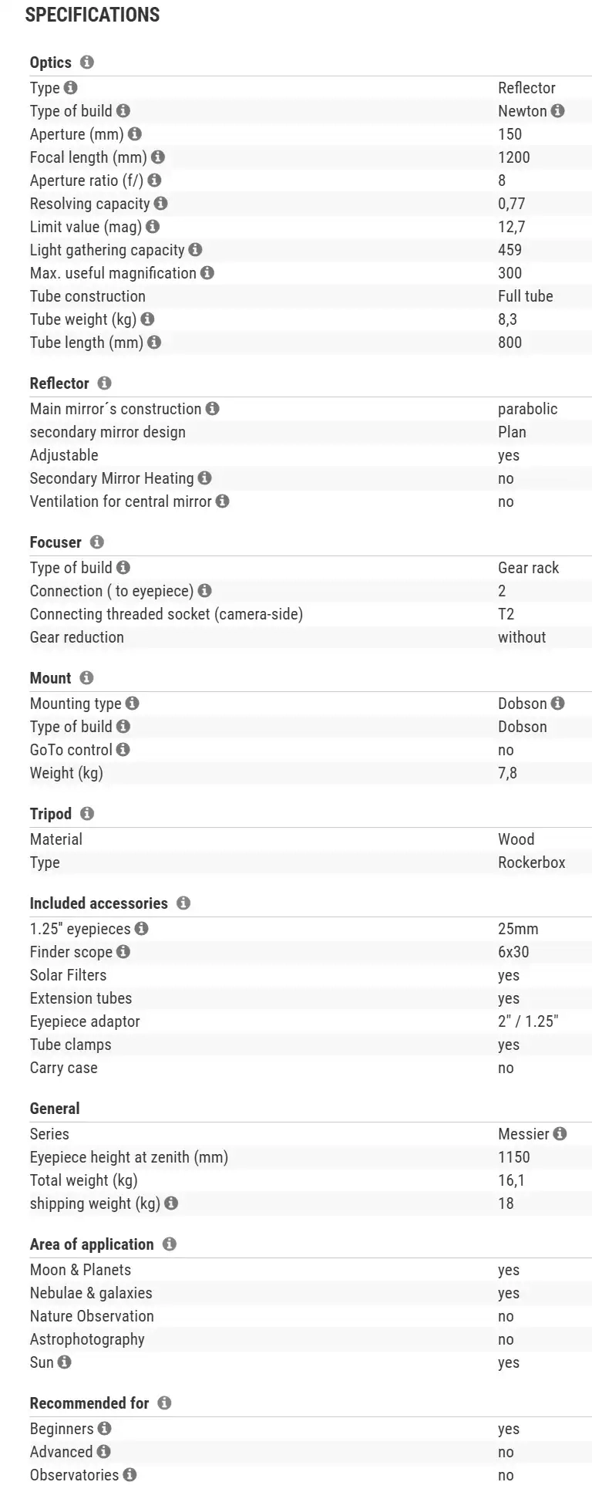592x1492 pixels.
Task: Click info icon after Newton value
Action: 558,111
